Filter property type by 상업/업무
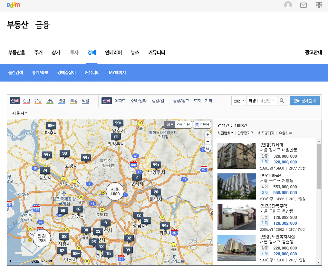This screenshot has height=273, width=328. point(159,101)
